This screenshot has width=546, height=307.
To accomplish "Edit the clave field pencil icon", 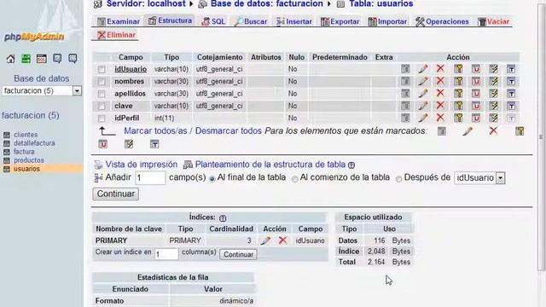I will point(423,106).
